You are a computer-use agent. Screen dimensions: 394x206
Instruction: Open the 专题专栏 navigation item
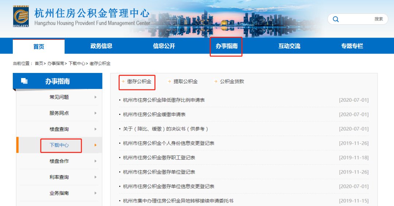click(352, 46)
